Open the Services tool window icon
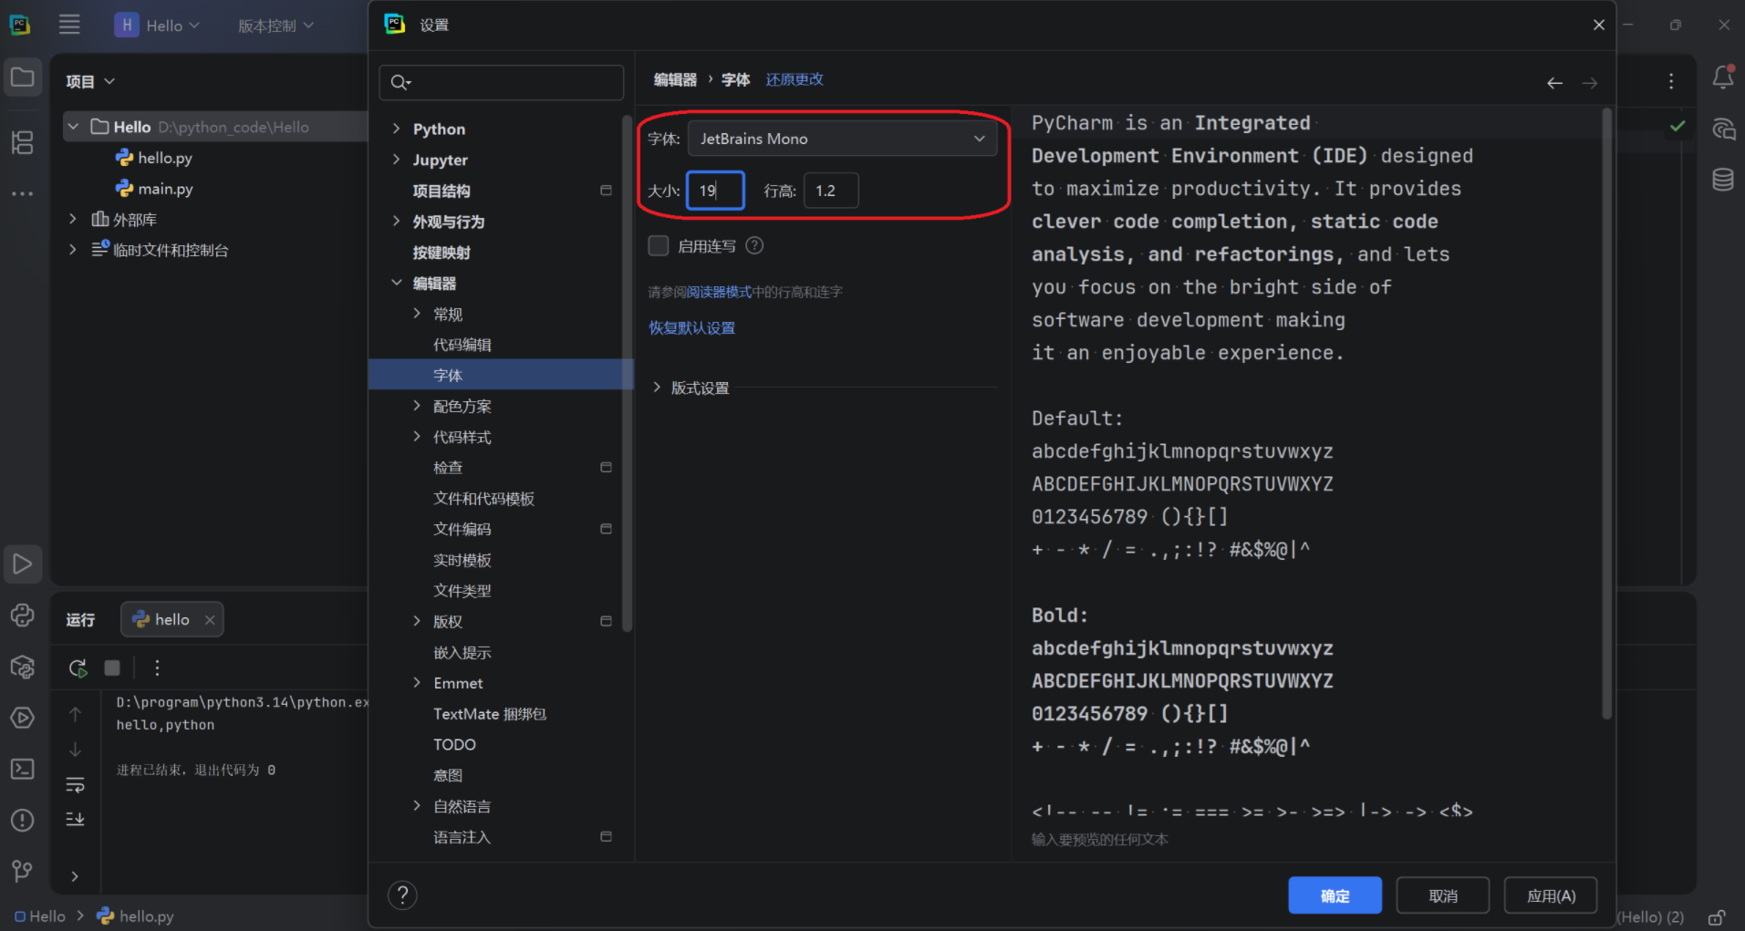 point(22,718)
